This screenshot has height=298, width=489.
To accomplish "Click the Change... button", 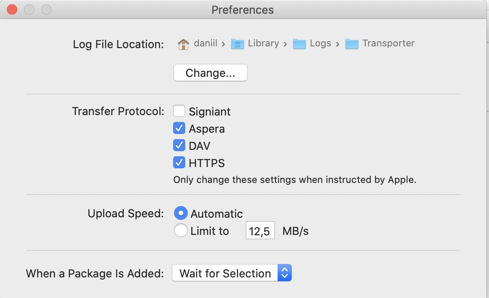I will tap(210, 73).
